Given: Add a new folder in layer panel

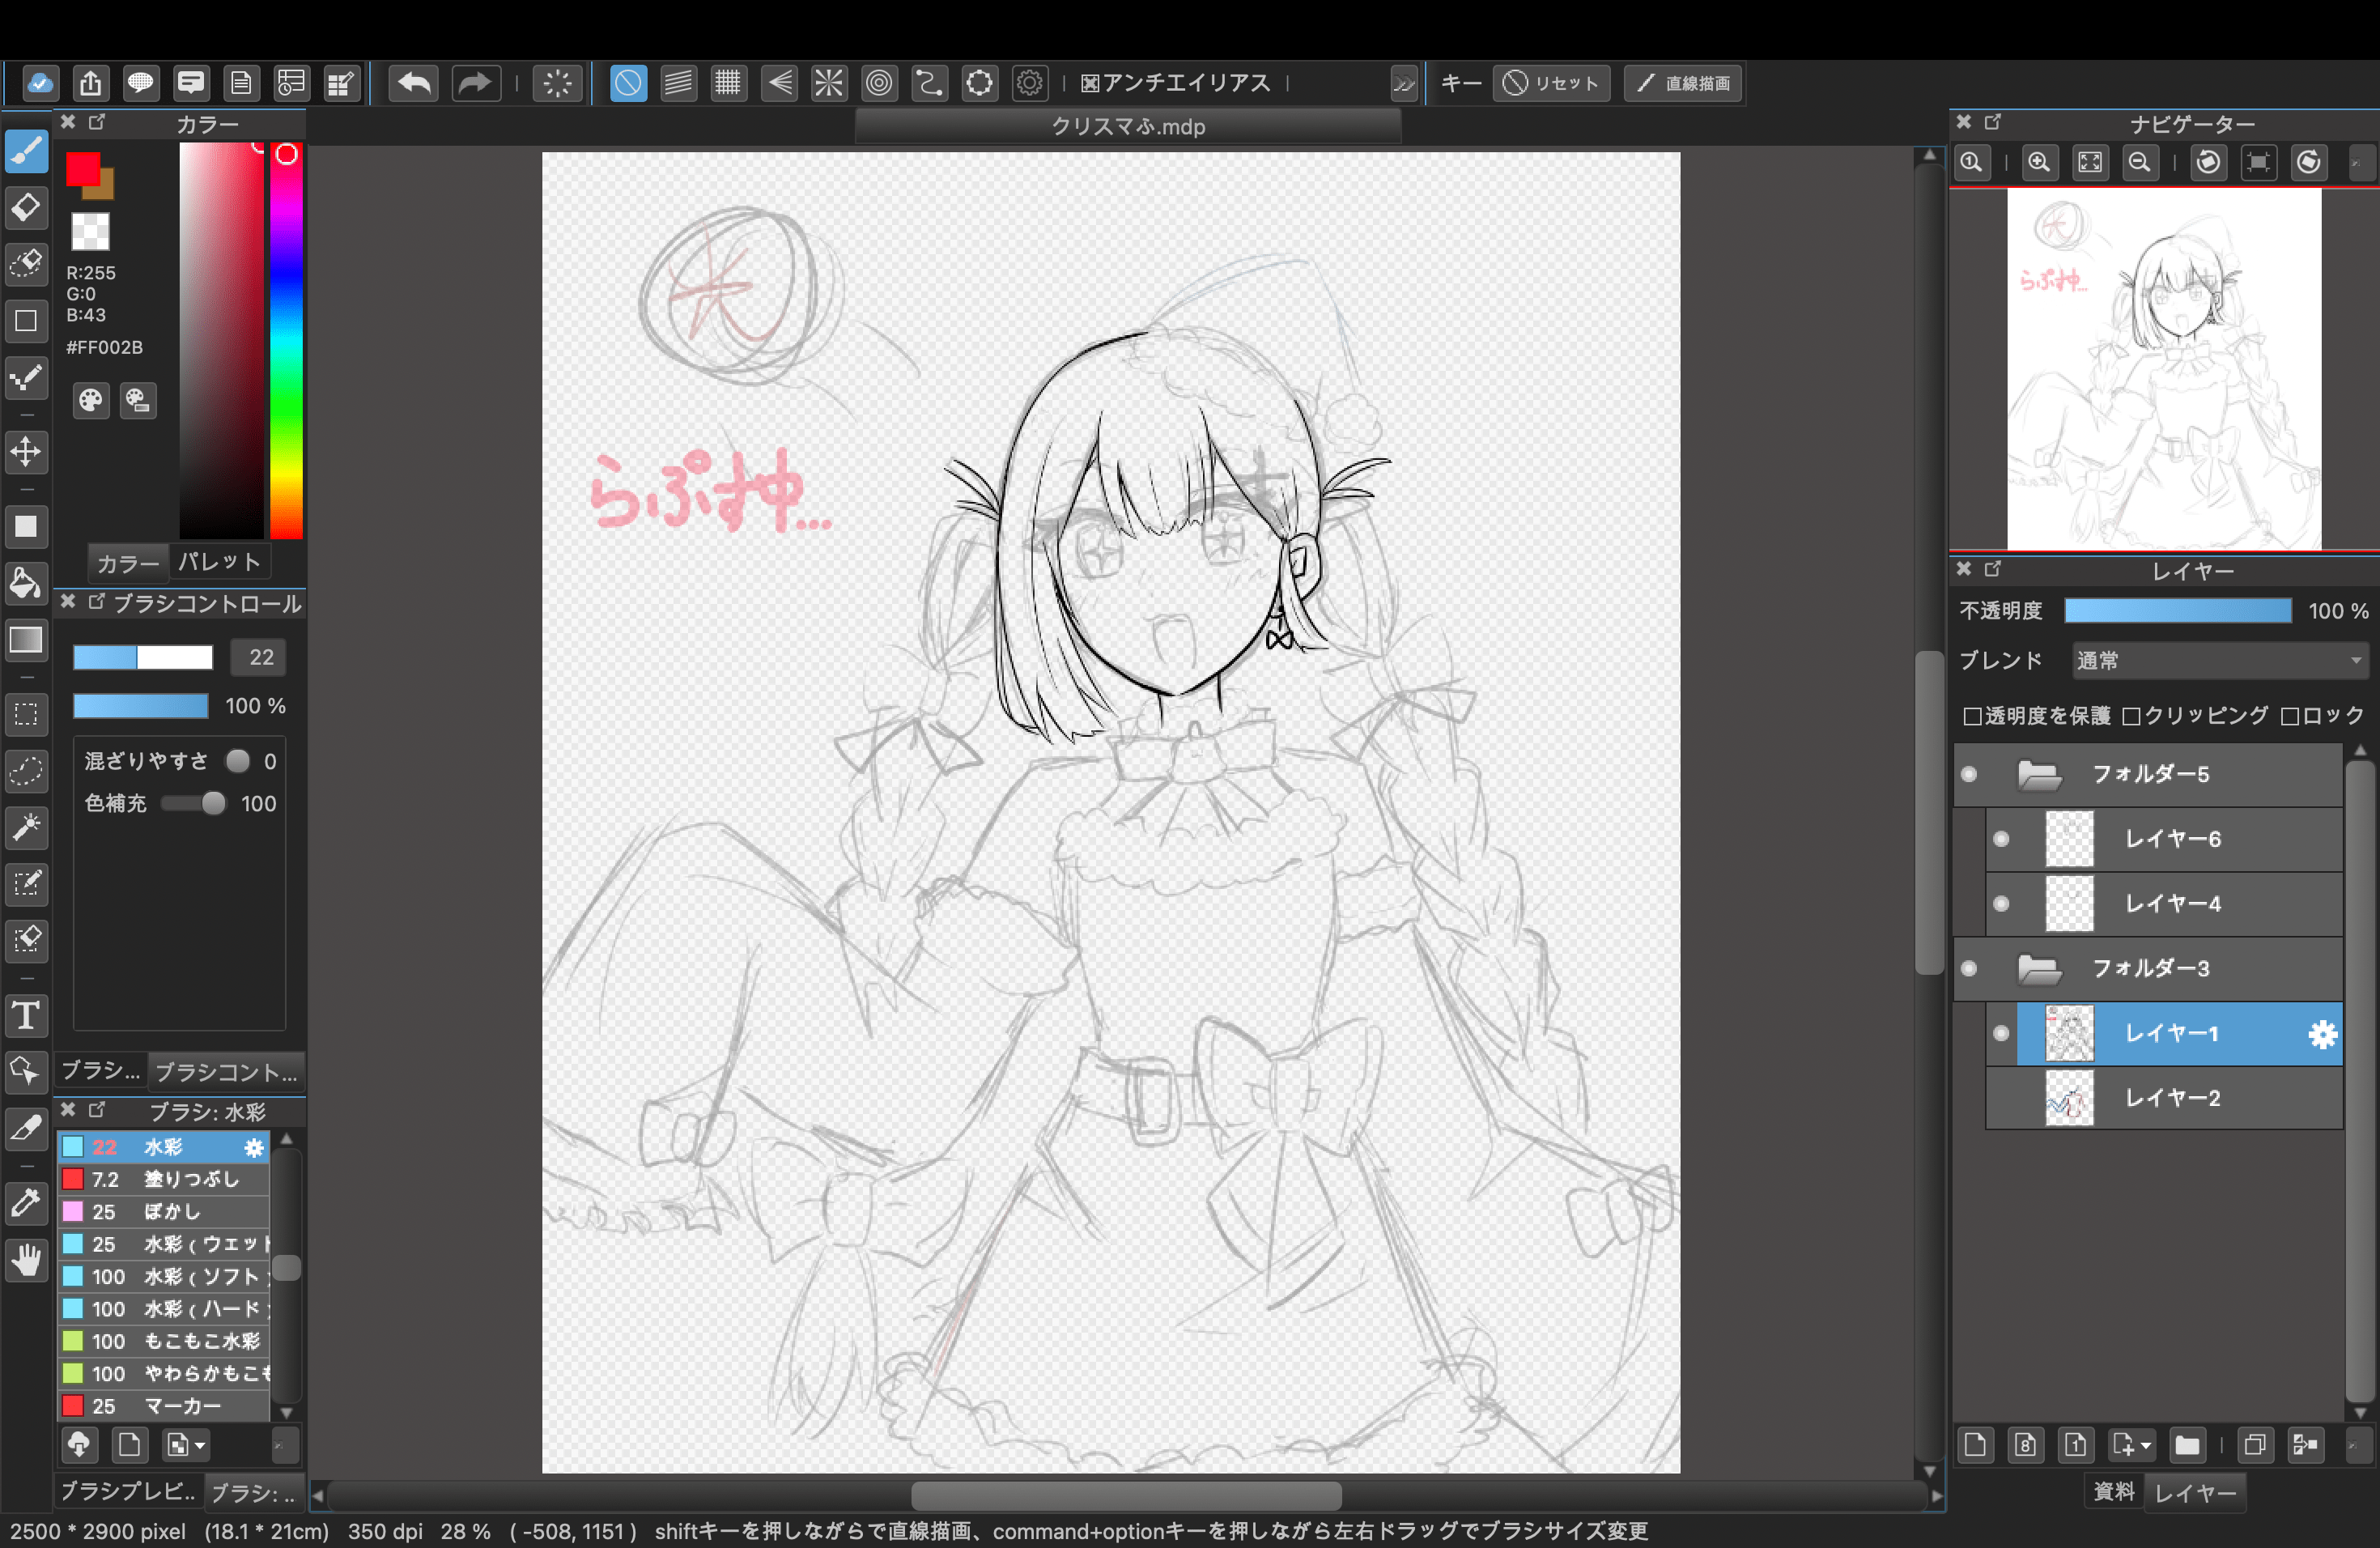Looking at the screenshot, I should pos(2187,1445).
